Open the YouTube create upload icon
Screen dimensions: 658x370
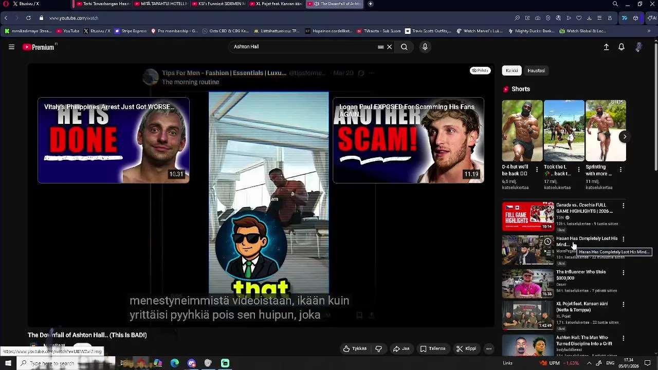point(606,47)
